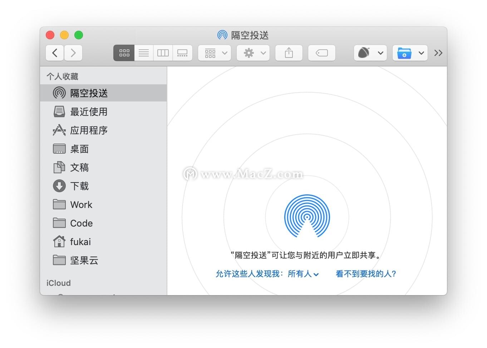Click the AirDrop icon in window title
This screenshot has width=487, height=348.
click(x=222, y=35)
